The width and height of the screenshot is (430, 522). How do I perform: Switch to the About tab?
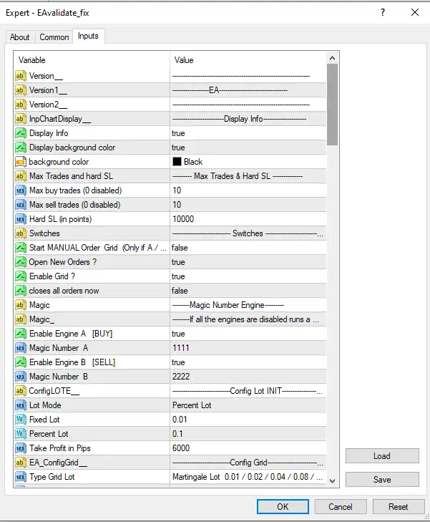(20, 37)
